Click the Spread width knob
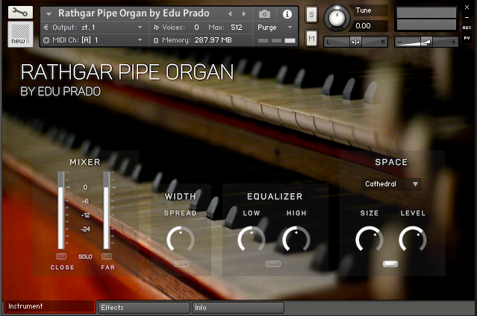 (180, 239)
